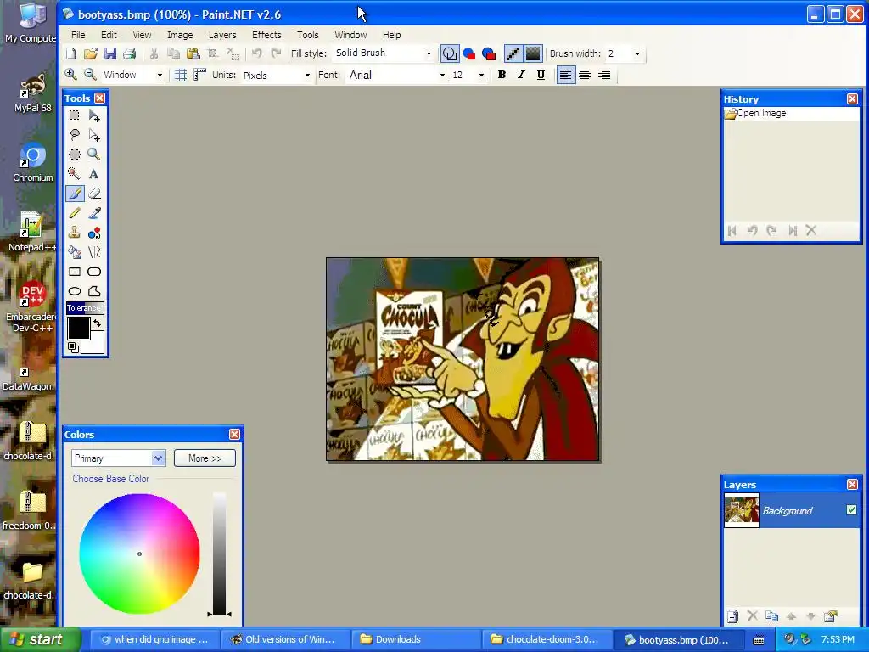
Task: Select the Magic Wand tool
Action: [75, 173]
